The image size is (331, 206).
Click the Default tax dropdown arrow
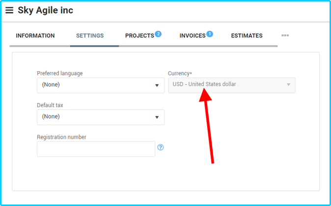[x=157, y=118]
